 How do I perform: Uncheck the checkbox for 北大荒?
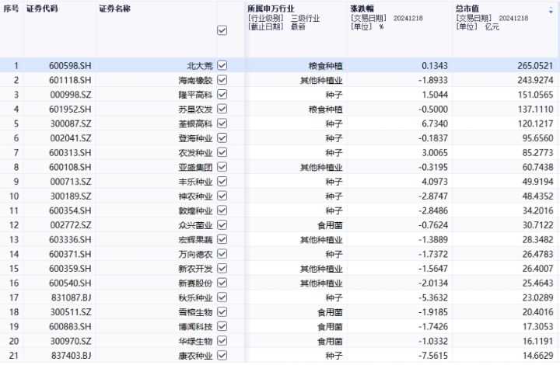pos(222,66)
